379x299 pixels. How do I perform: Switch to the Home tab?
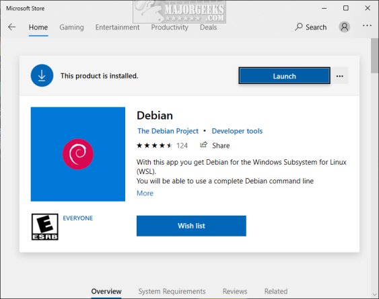click(38, 28)
